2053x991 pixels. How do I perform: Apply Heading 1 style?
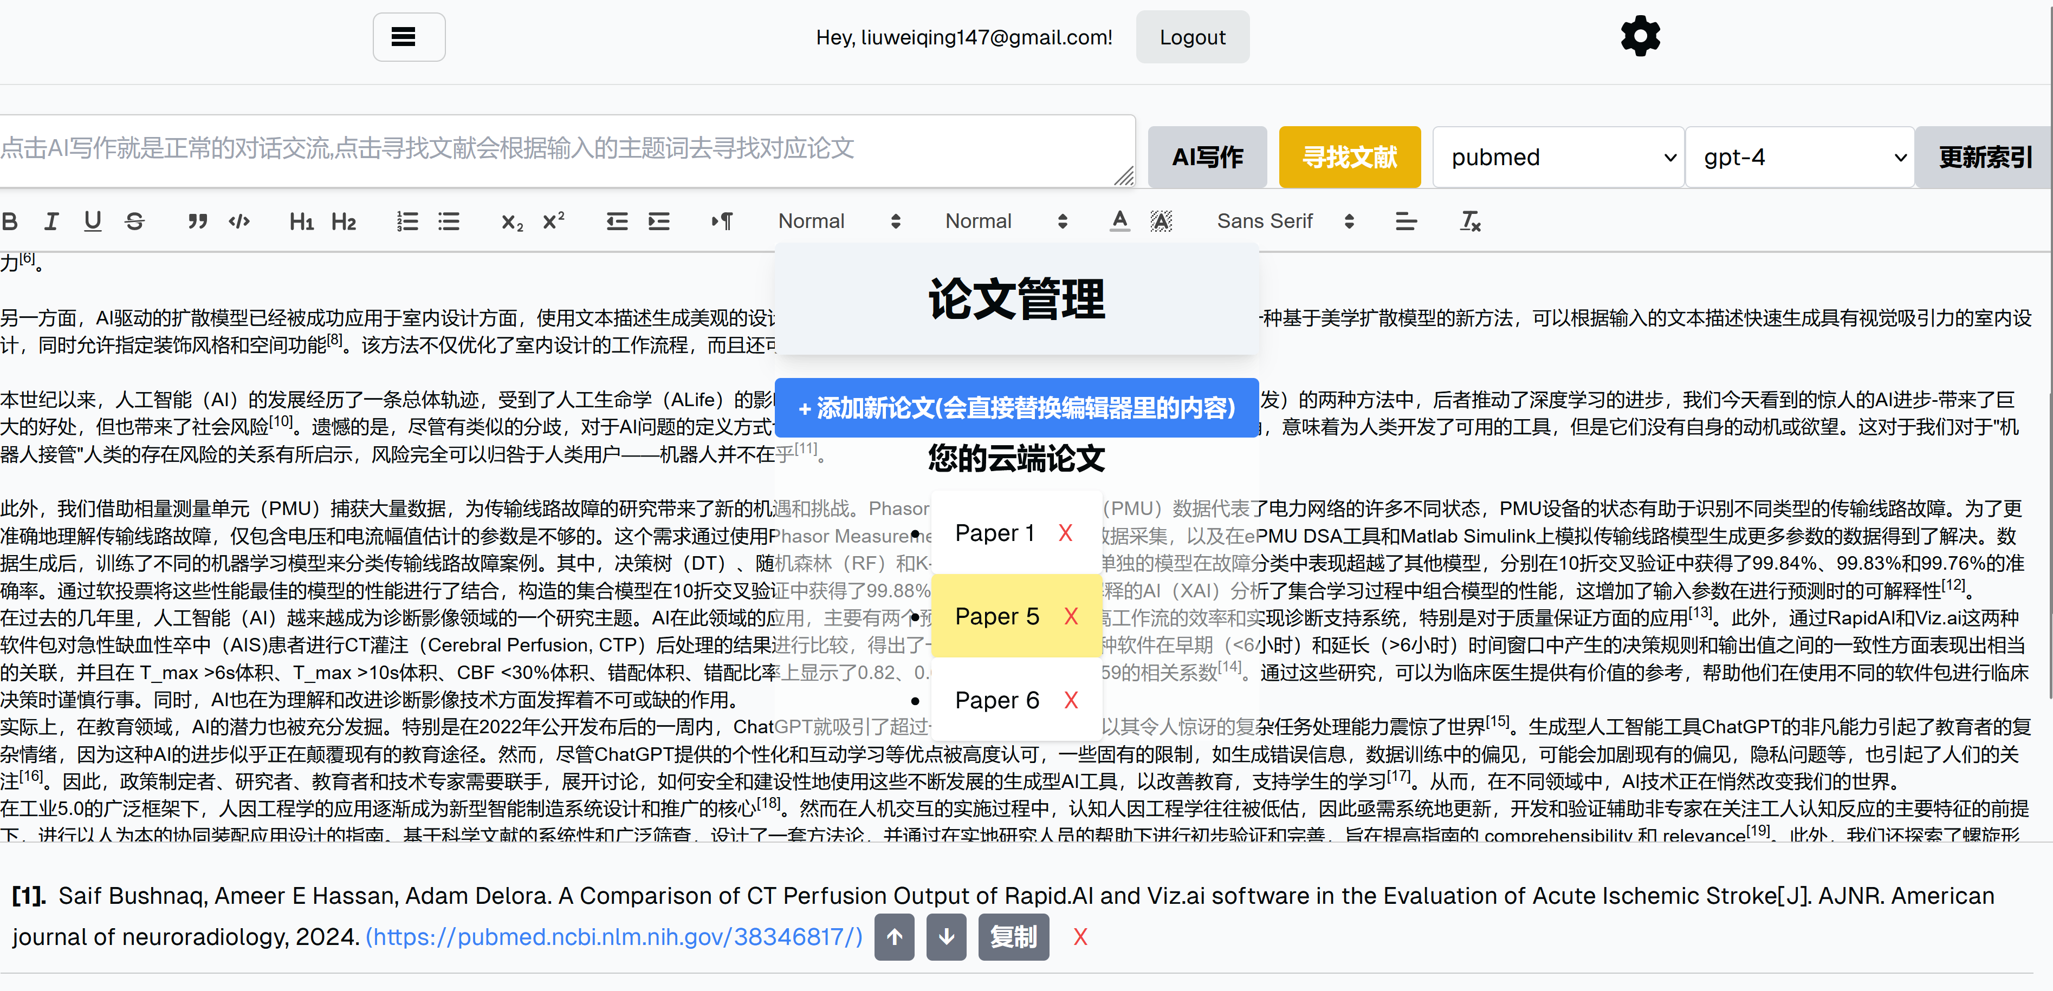(301, 221)
